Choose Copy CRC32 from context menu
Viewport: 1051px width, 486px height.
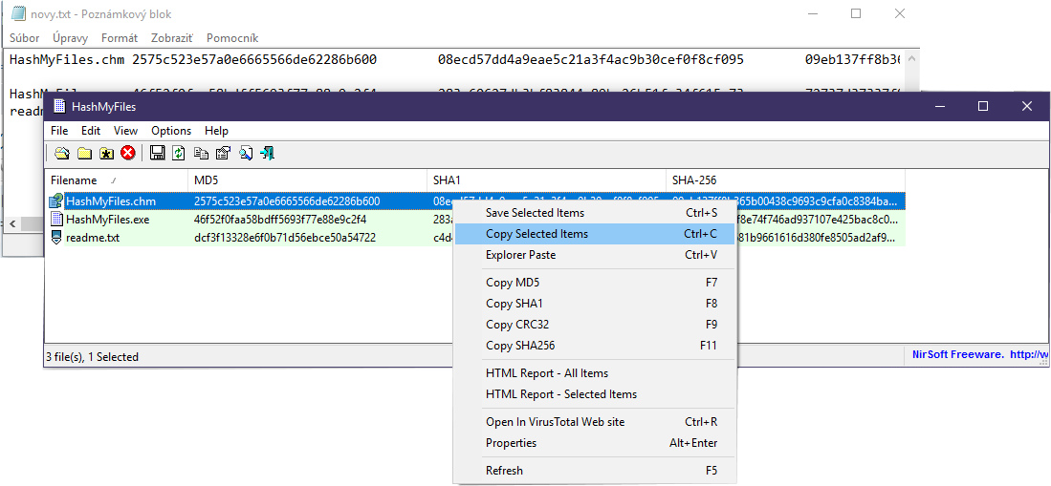point(595,325)
